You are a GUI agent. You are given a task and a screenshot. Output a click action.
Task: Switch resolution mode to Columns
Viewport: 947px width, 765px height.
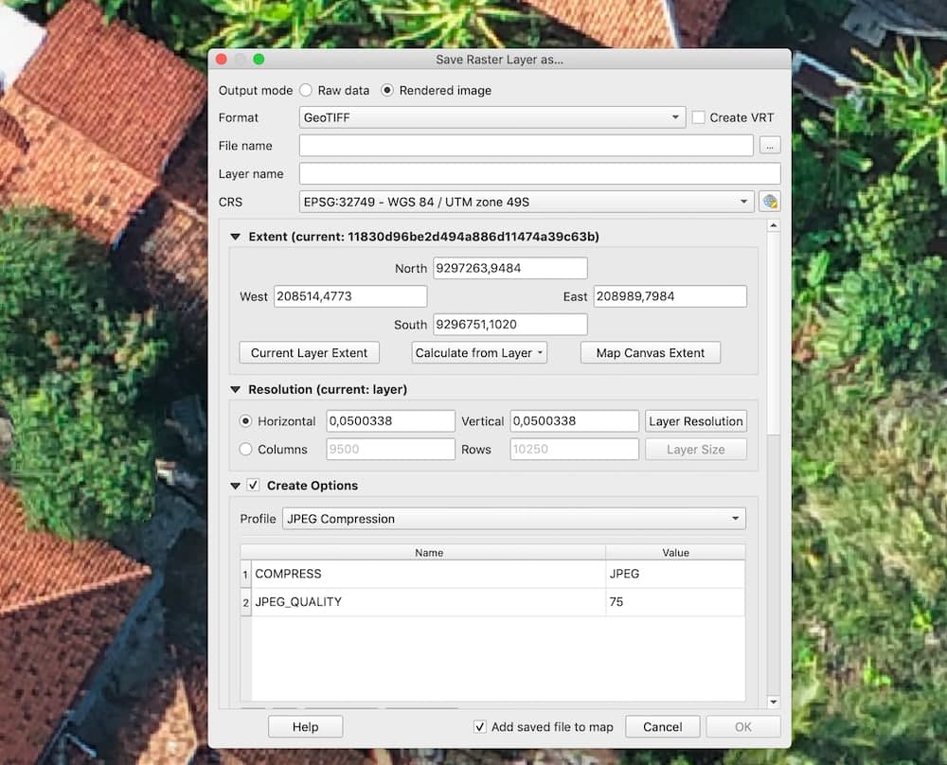(x=246, y=450)
